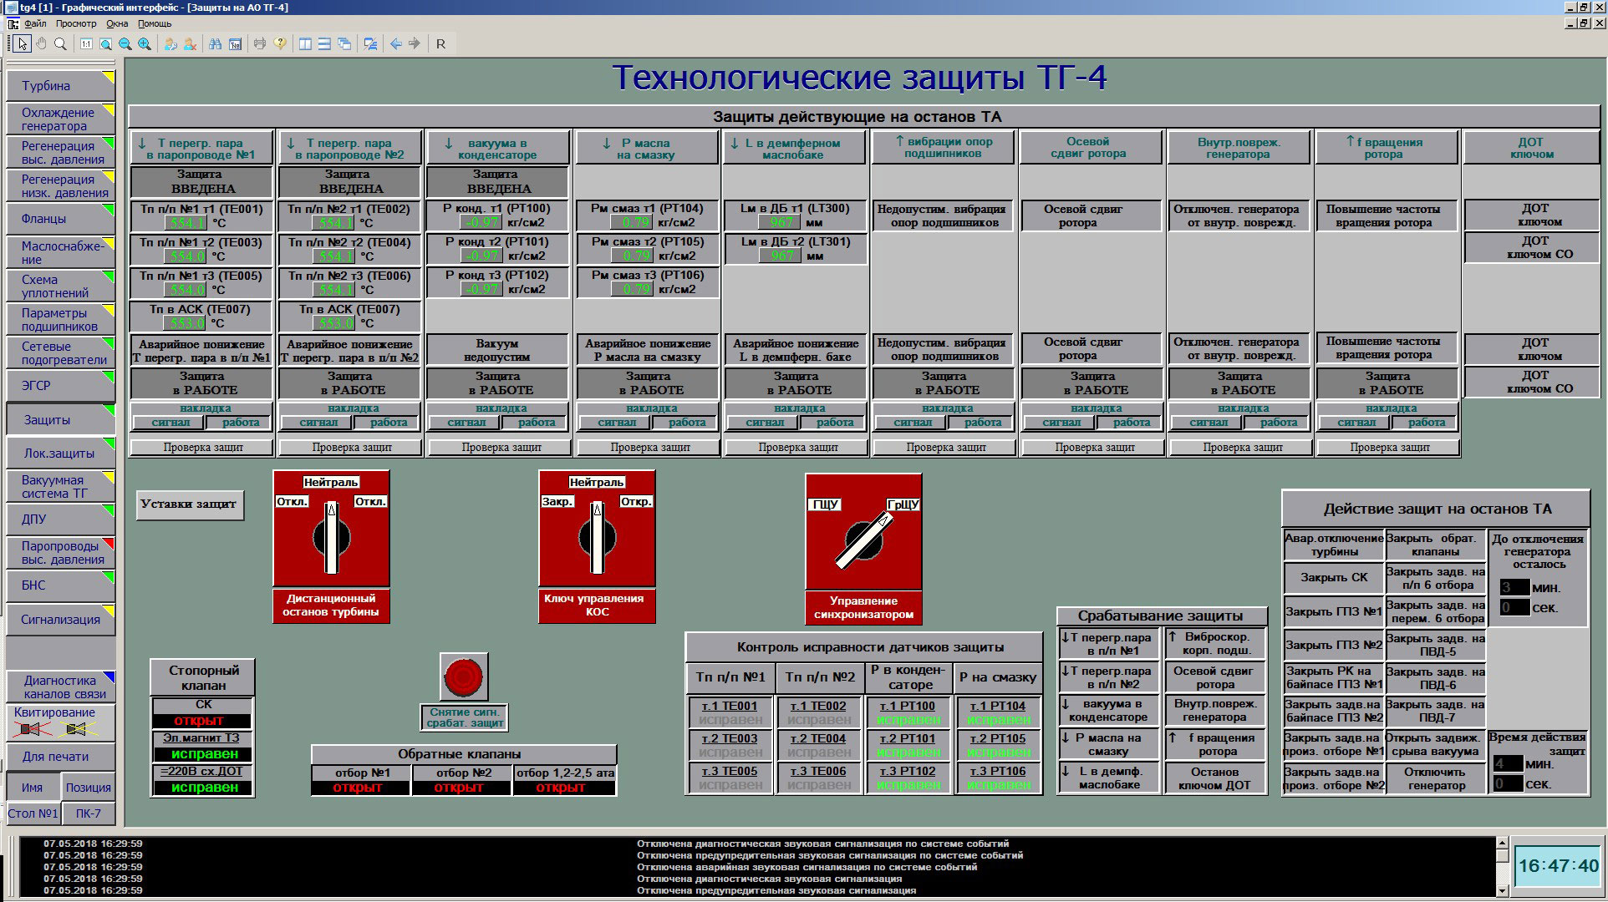
Task: Cascade windows via toolbar icon
Action: click(344, 43)
